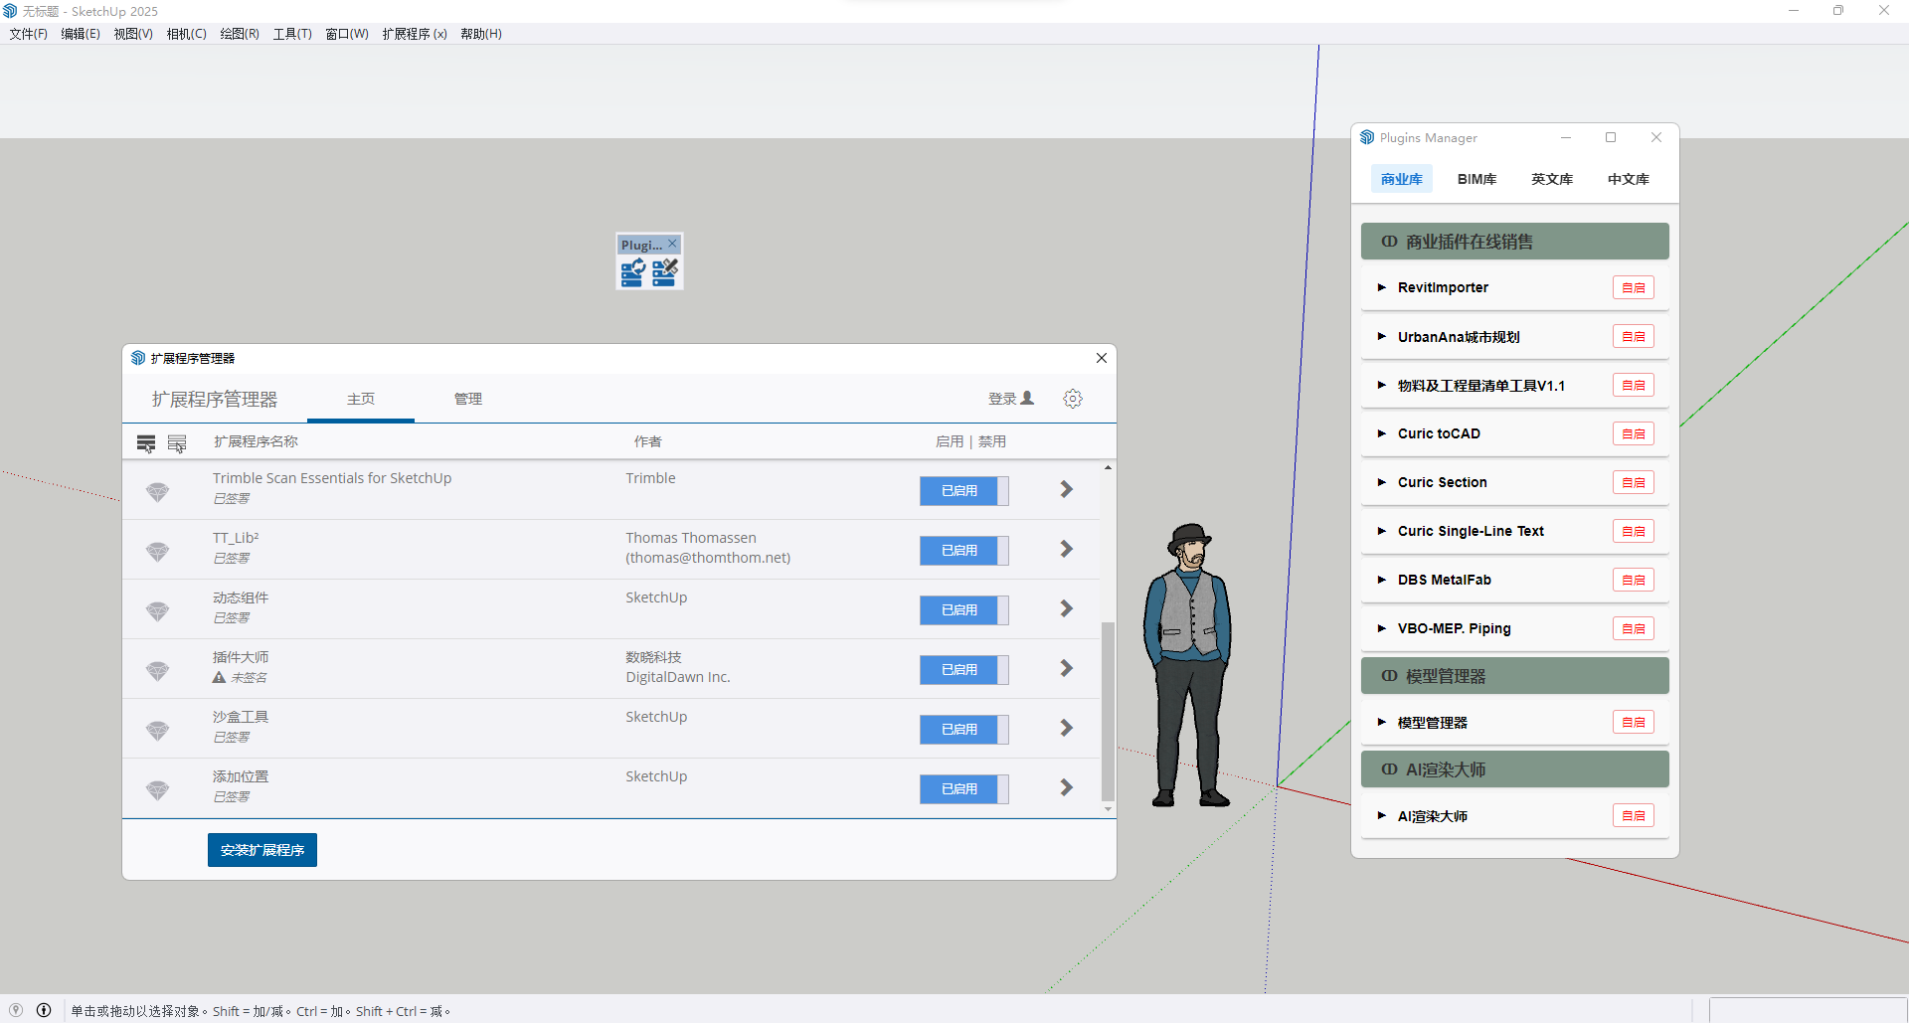Click the plugin refresh/sync toolbar icon
The image size is (1909, 1023).
pos(632,272)
